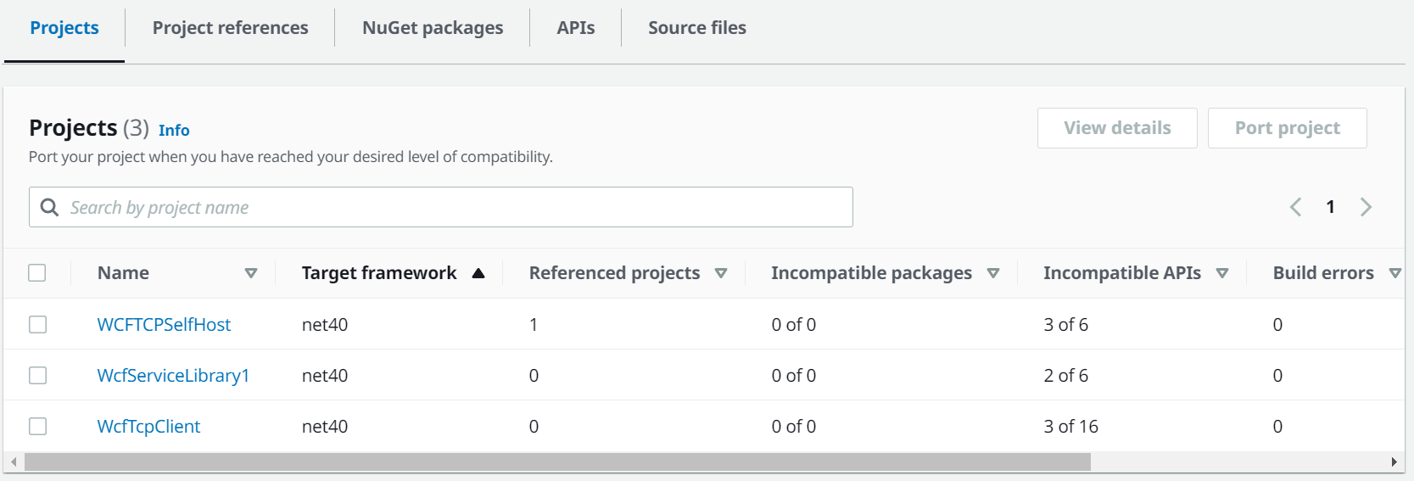The width and height of the screenshot is (1414, 481).
Task: Go to previous page arrow
Action: pos(1295,207)
